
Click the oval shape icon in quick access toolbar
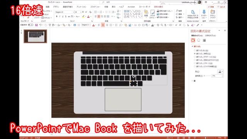(x=139, y=25)
